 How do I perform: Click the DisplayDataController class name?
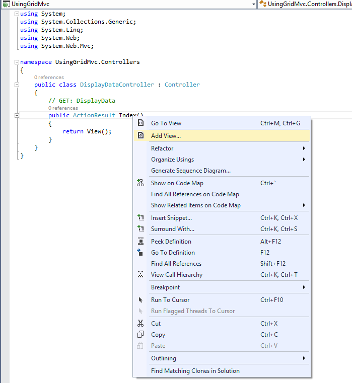click(x=117, y=85)
